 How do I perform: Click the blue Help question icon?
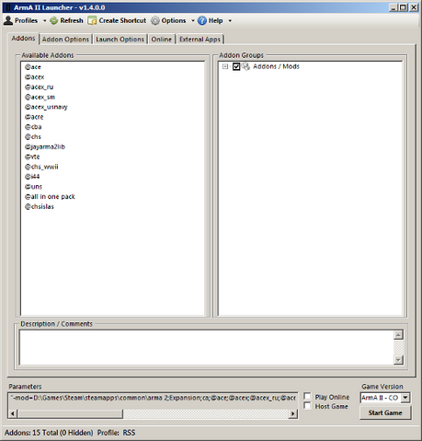coord(202,20)
